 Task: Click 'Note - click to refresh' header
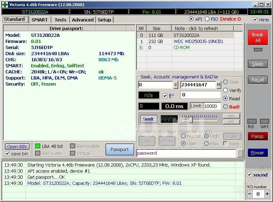point(203,28)
